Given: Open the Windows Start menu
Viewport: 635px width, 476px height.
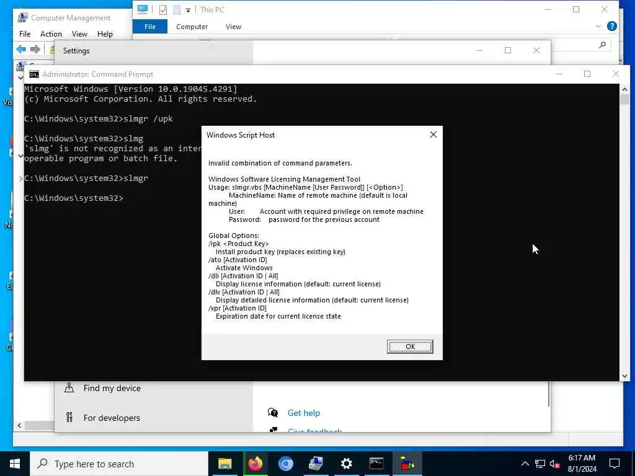Looking at the screenshot, I should 15,464.
